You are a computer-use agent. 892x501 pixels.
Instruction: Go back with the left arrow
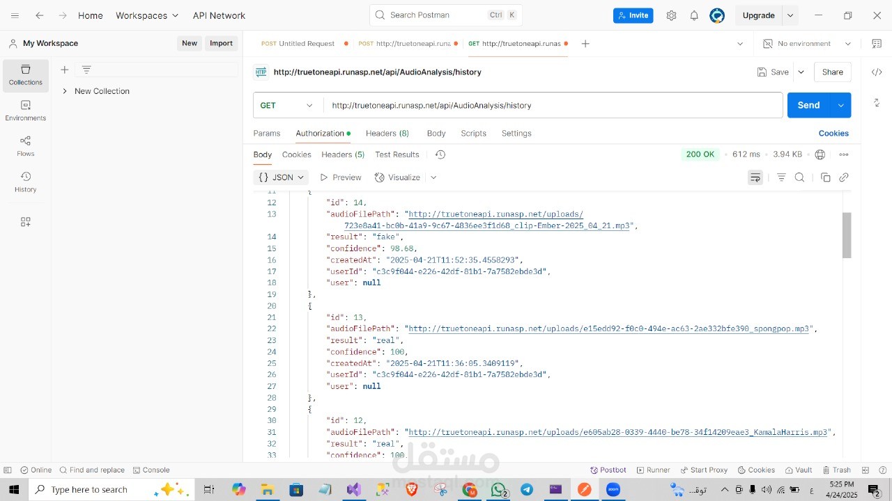click(x=40, y=15)
